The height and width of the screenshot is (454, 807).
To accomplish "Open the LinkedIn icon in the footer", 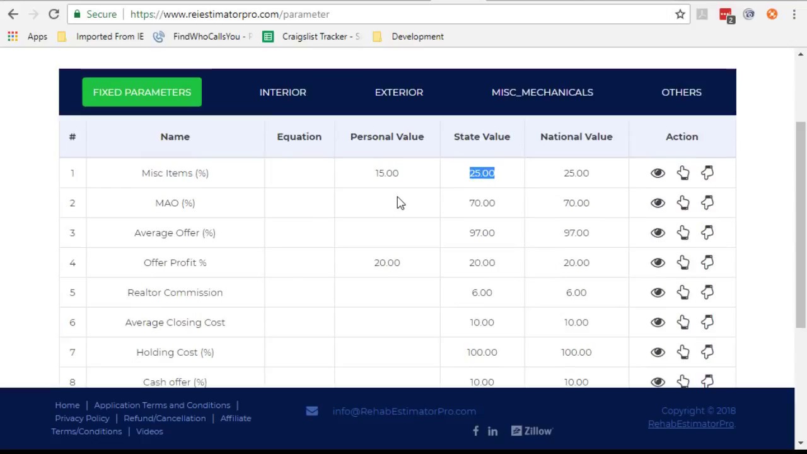I will coord(492,431).
